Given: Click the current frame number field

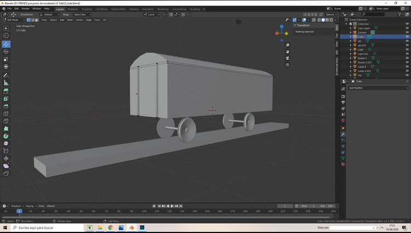Looking at the screenshot, I should click(x=285, y=206).
